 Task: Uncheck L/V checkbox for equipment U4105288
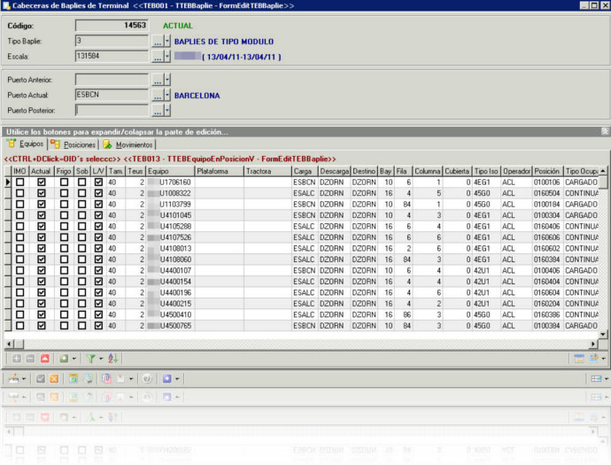click(x=98, y=226)
